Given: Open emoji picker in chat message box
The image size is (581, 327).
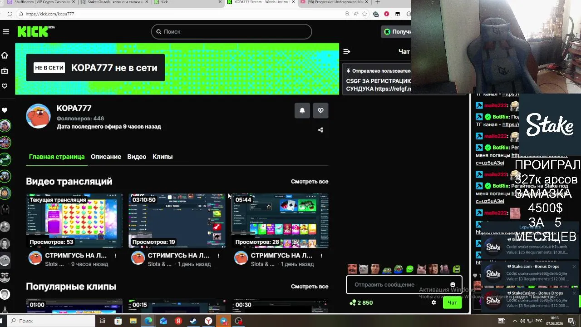Looking at the screenshot, I should (453, 285).
